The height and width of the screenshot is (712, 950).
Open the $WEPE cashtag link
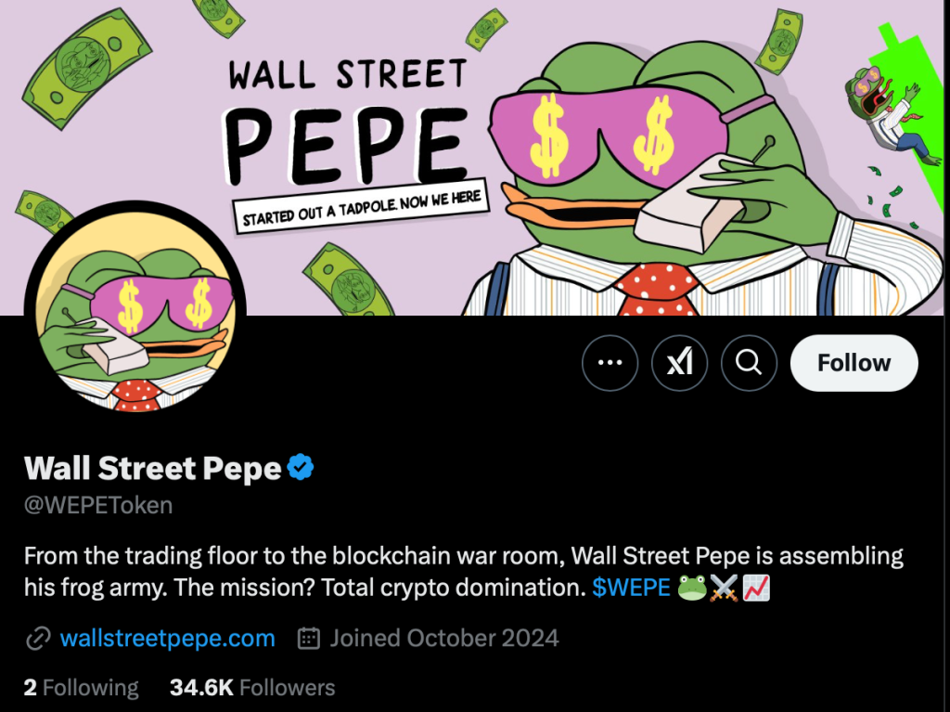point(631,589)
